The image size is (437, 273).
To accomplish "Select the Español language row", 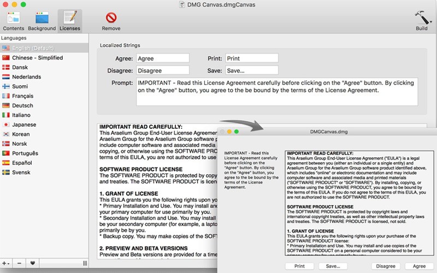I will pyautogui.click(x=44, y=163).
